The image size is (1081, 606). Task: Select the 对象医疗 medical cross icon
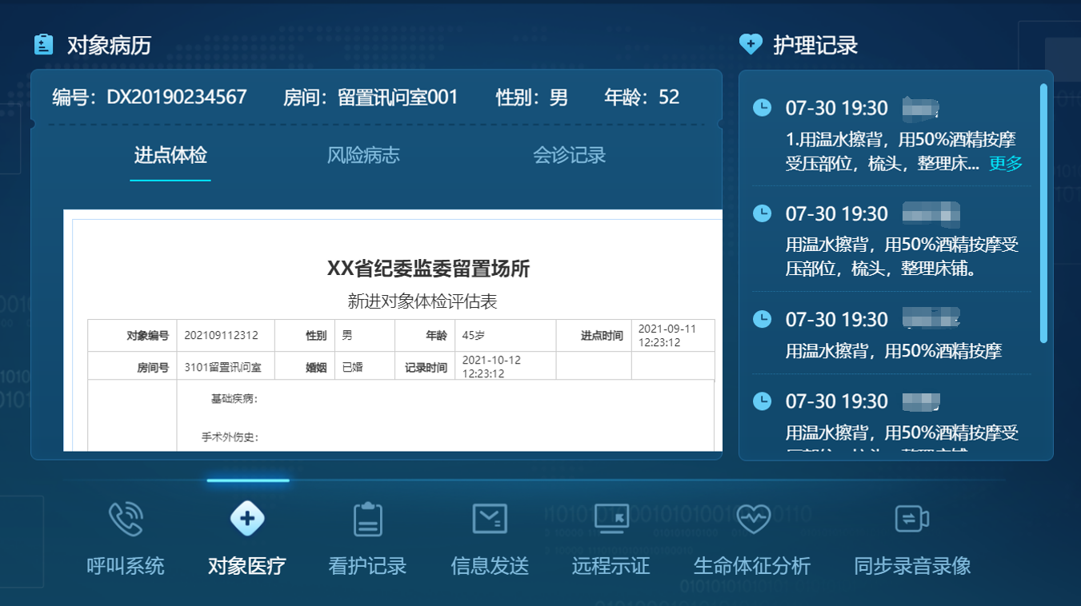point(246,518)
